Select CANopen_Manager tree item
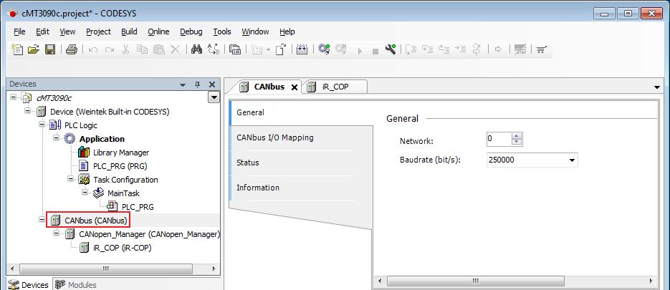670x290 pixels. (149, 234)
